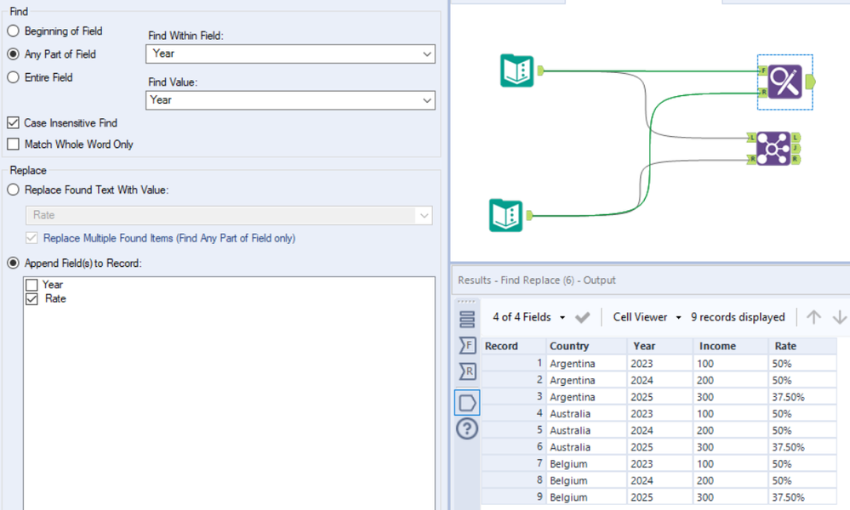Click the Join tool J output anchor
Viewport: 850px width, 510px height.
coord(796,149)
